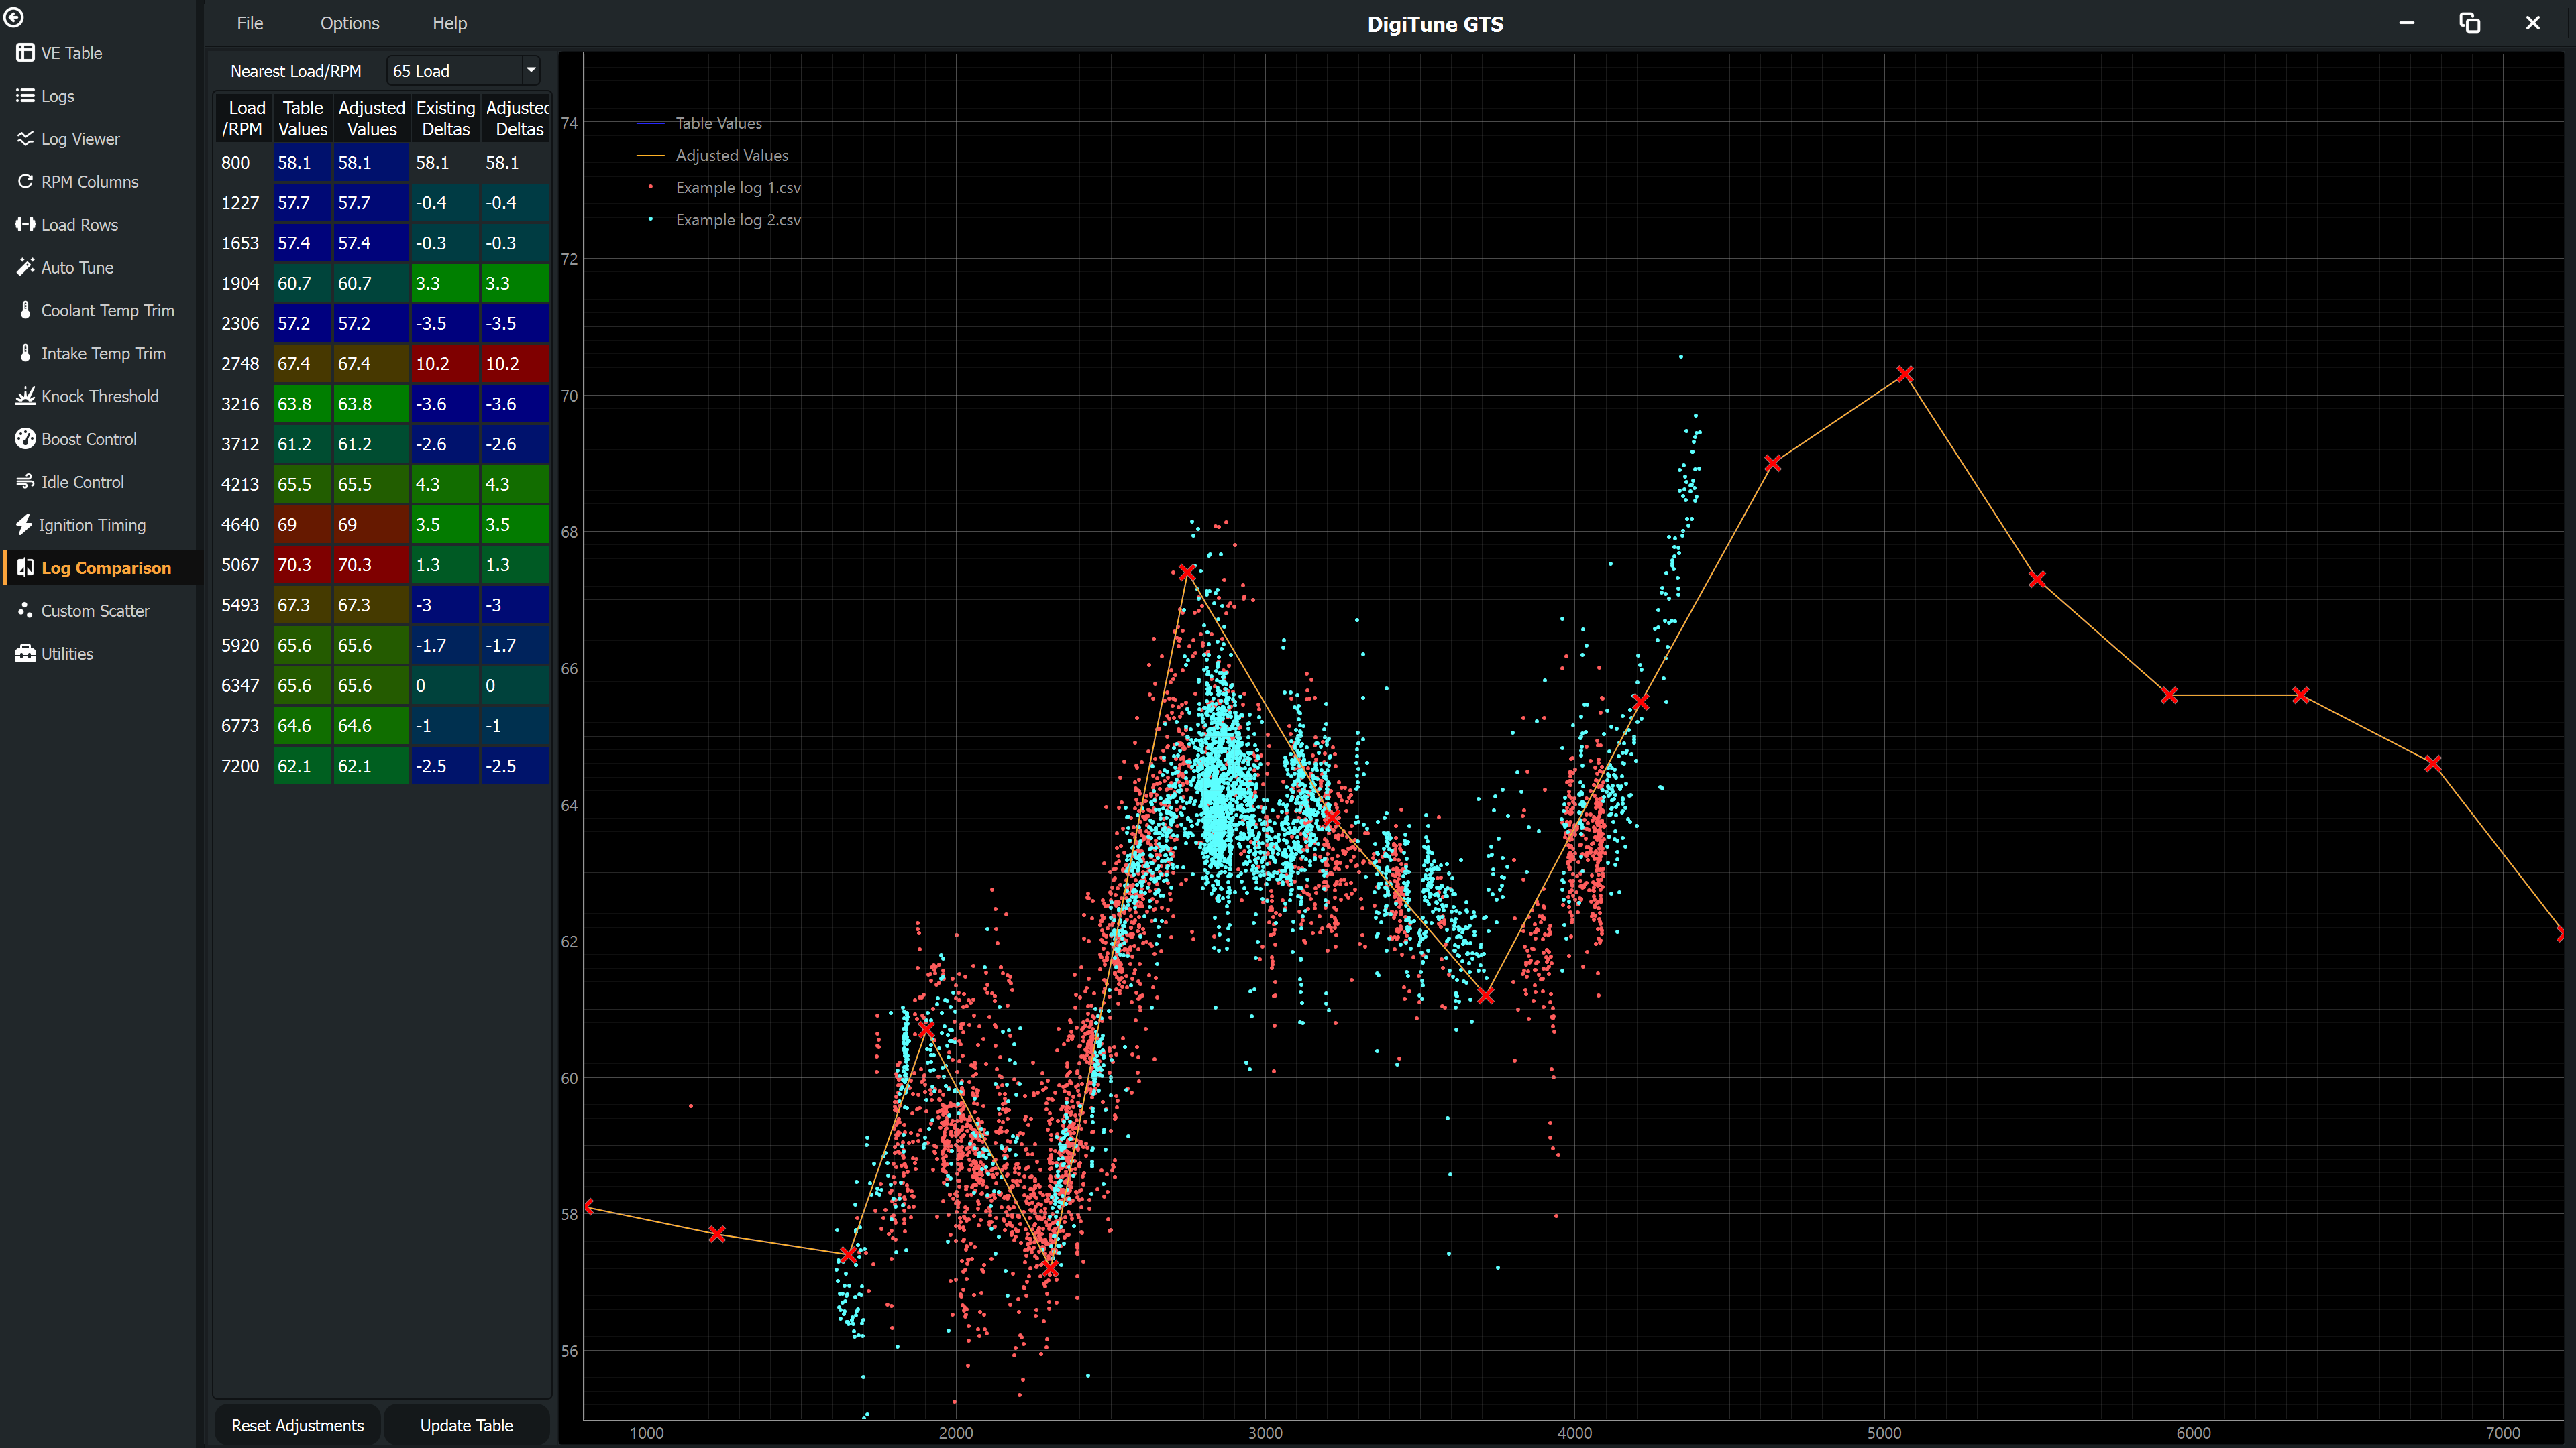The image size is (2576, 1448).
Task: Click Adjusted Value 62.1 in 7200 row
Action: (371, 766)
